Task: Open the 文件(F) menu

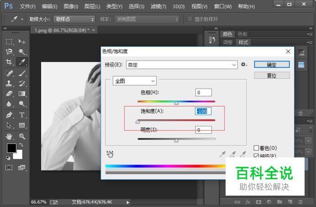Action: click(x=27, y=6)
